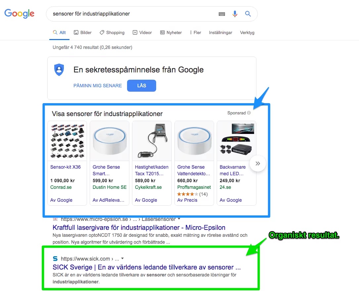The width and height of the screenshot is (359, 291).
Task: Switch to the Bilder tab
Action: 83,32
